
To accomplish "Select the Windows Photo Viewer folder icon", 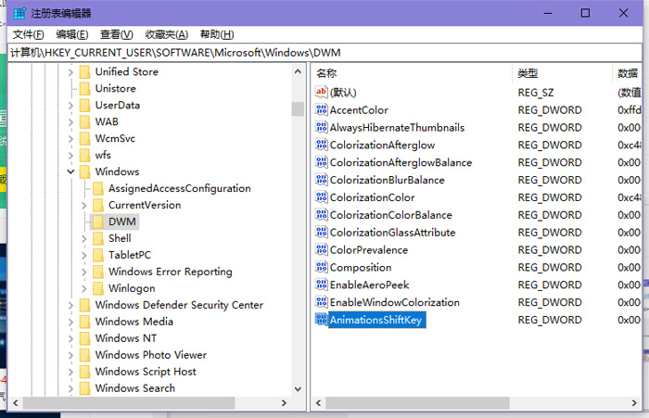I will 84,355.
